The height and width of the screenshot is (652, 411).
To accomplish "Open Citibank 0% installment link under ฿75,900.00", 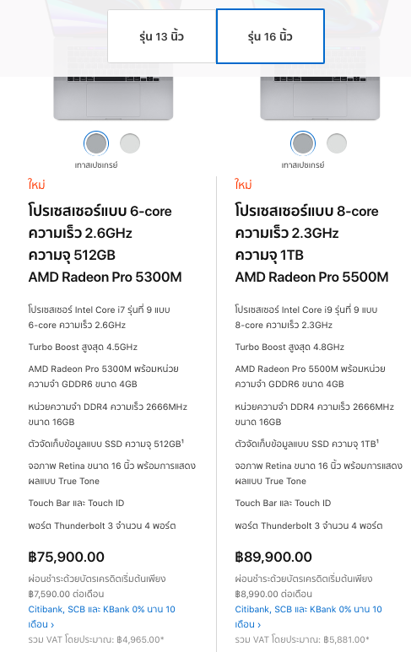I will point(101,617).
